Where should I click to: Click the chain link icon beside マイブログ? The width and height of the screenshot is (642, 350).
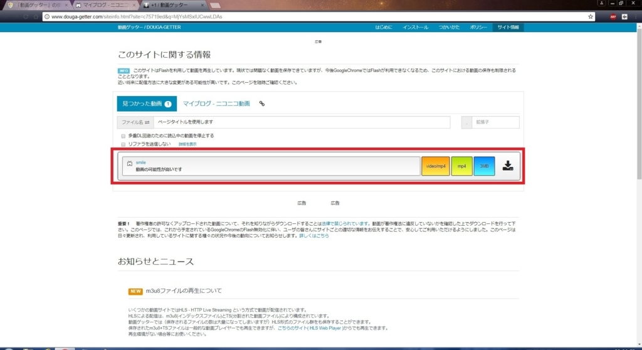click(261, 103)
